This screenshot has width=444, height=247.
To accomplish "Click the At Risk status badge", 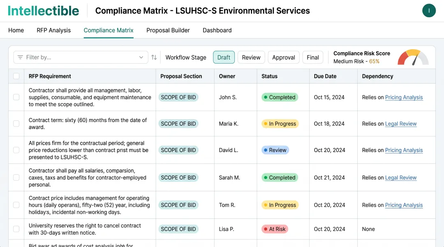I will 275,229.
